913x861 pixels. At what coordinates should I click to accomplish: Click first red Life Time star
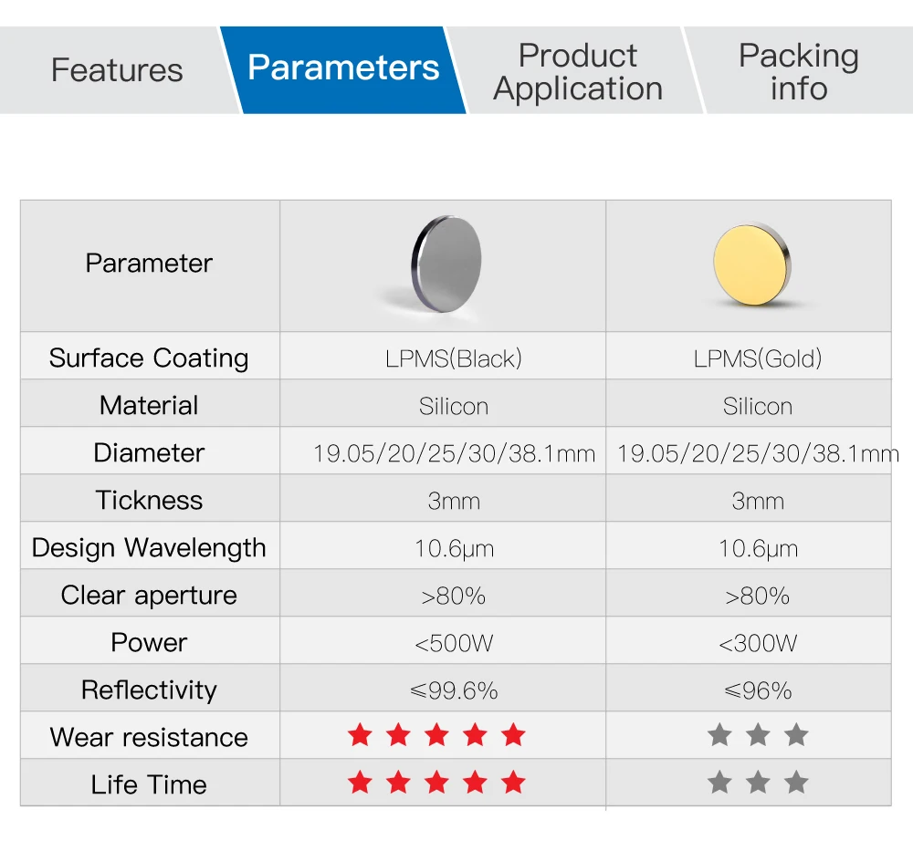pos(360,782)
